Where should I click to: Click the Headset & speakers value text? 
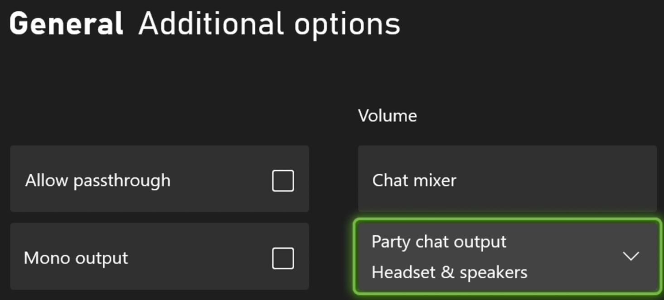449,272
